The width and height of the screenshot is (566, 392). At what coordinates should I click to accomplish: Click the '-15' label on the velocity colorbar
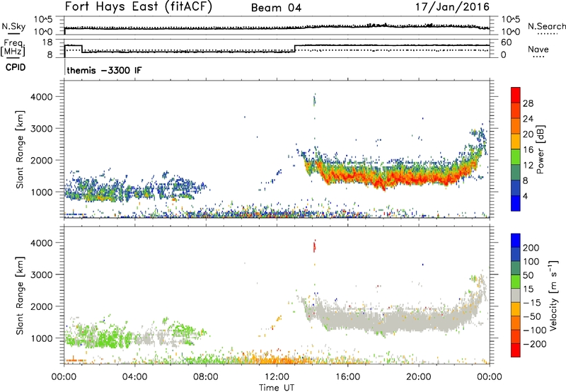point(532,303)
